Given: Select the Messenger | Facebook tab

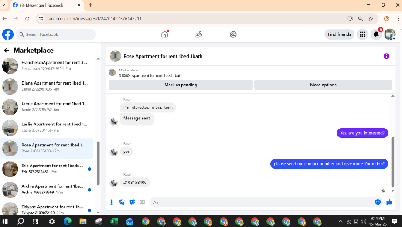Looking at the screenshot, I should (x=47, y=5).
